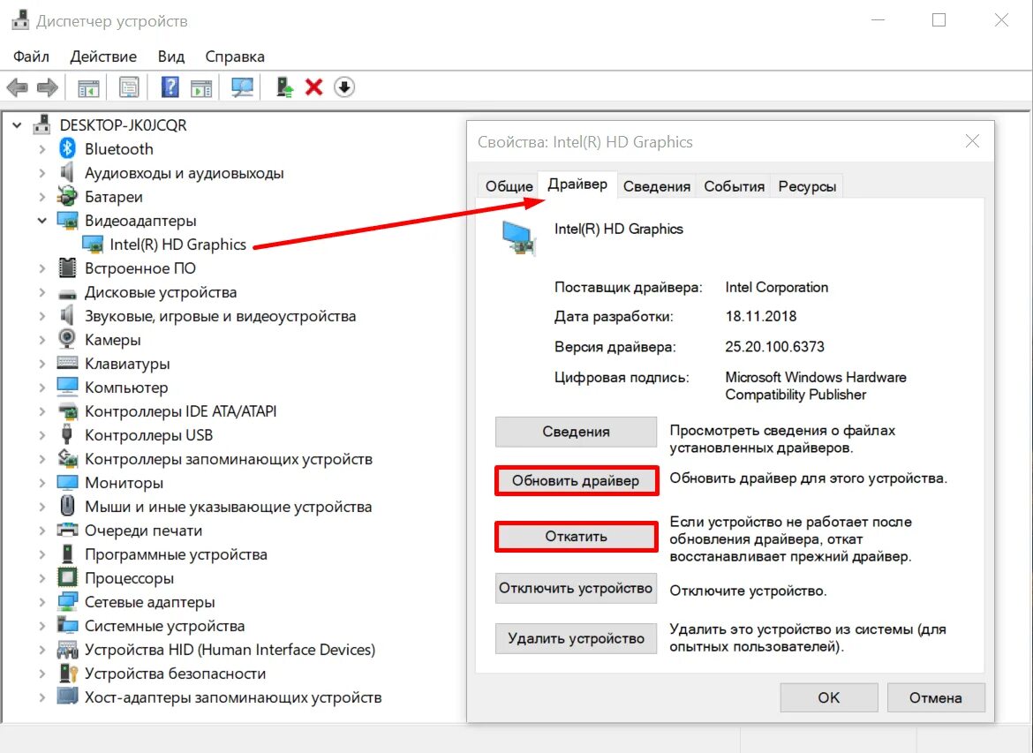Expand the Компьютер category
Image resolution: width=1033 pixels, height=753 pixels.
(x=42, y=388)
